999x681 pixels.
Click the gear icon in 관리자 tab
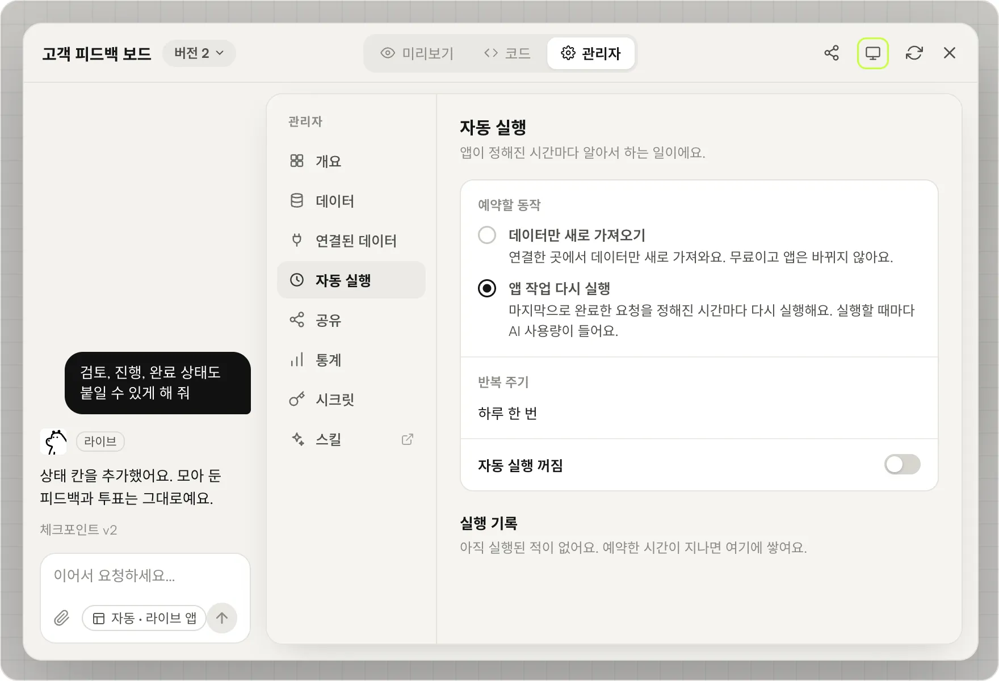[568, 53]
